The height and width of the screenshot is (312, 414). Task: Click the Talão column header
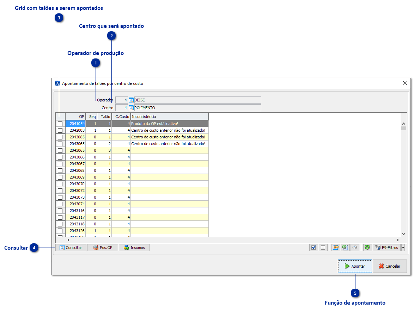(104, 117)
